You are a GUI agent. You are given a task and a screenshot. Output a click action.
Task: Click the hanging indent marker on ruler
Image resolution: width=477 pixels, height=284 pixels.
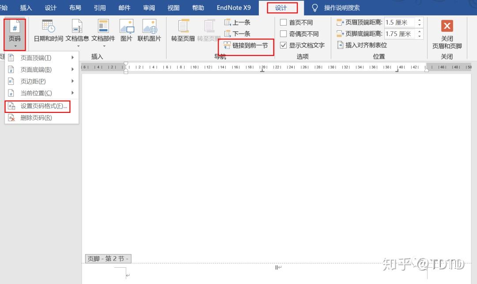tap(126, 70)
